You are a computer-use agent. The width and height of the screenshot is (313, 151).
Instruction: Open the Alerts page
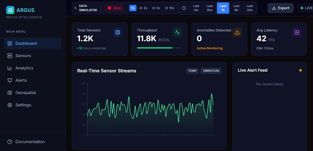(33, 80)
